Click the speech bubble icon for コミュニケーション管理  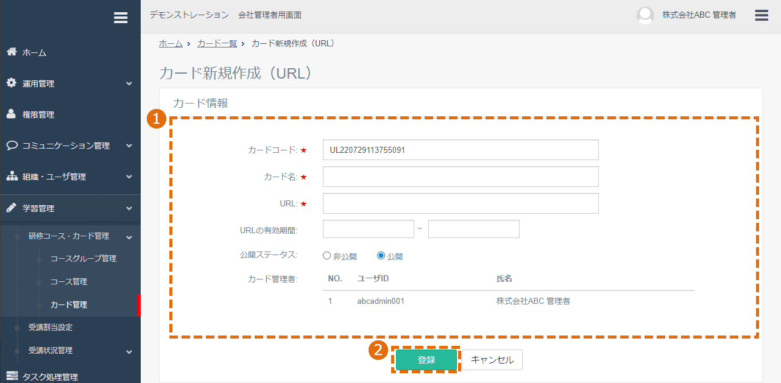tap(12, 146)
